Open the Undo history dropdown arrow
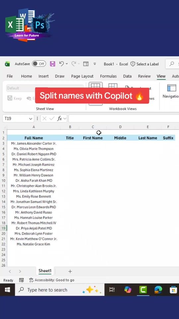This screenshot has height=319, width=179. coord(67,64)
